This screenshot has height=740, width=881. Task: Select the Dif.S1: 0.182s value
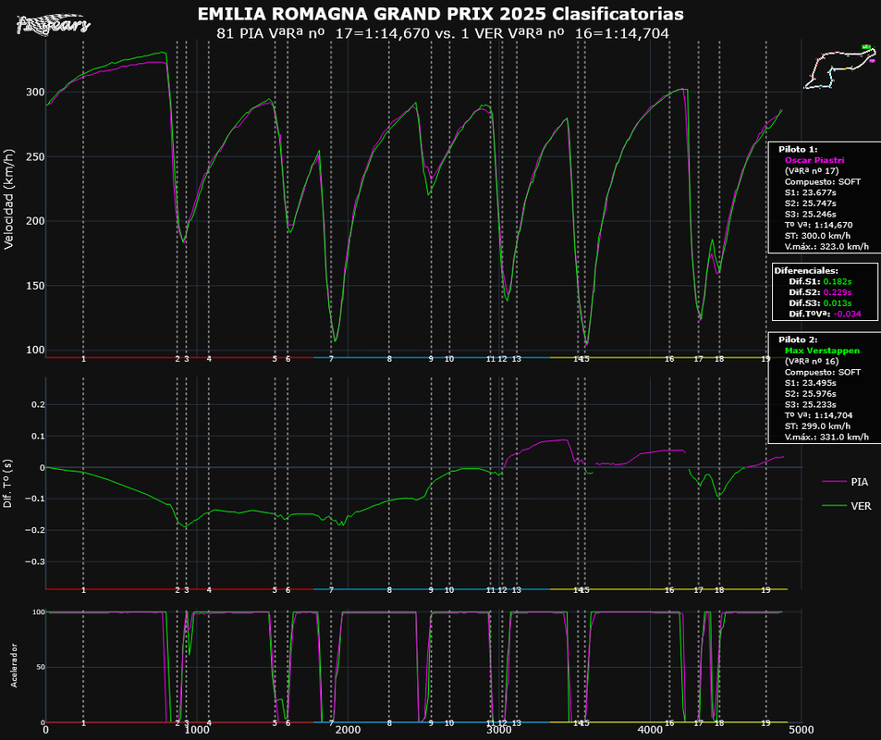[x=820, y=282]
